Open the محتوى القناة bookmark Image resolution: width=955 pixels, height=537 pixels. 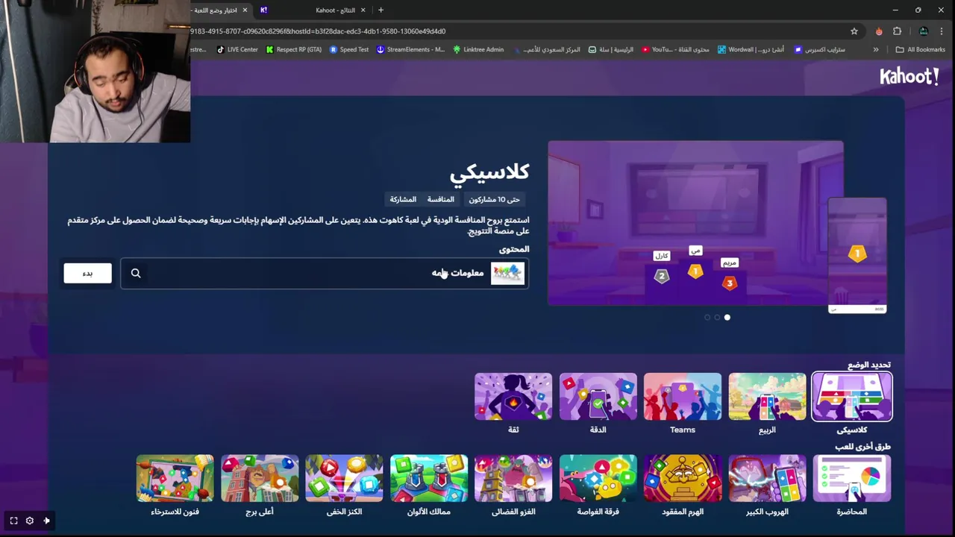675,49
